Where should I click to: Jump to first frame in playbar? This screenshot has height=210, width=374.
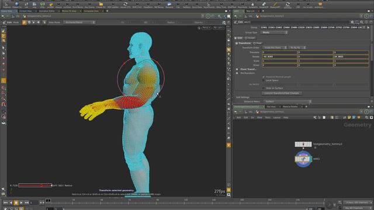[x=5, y=202]
